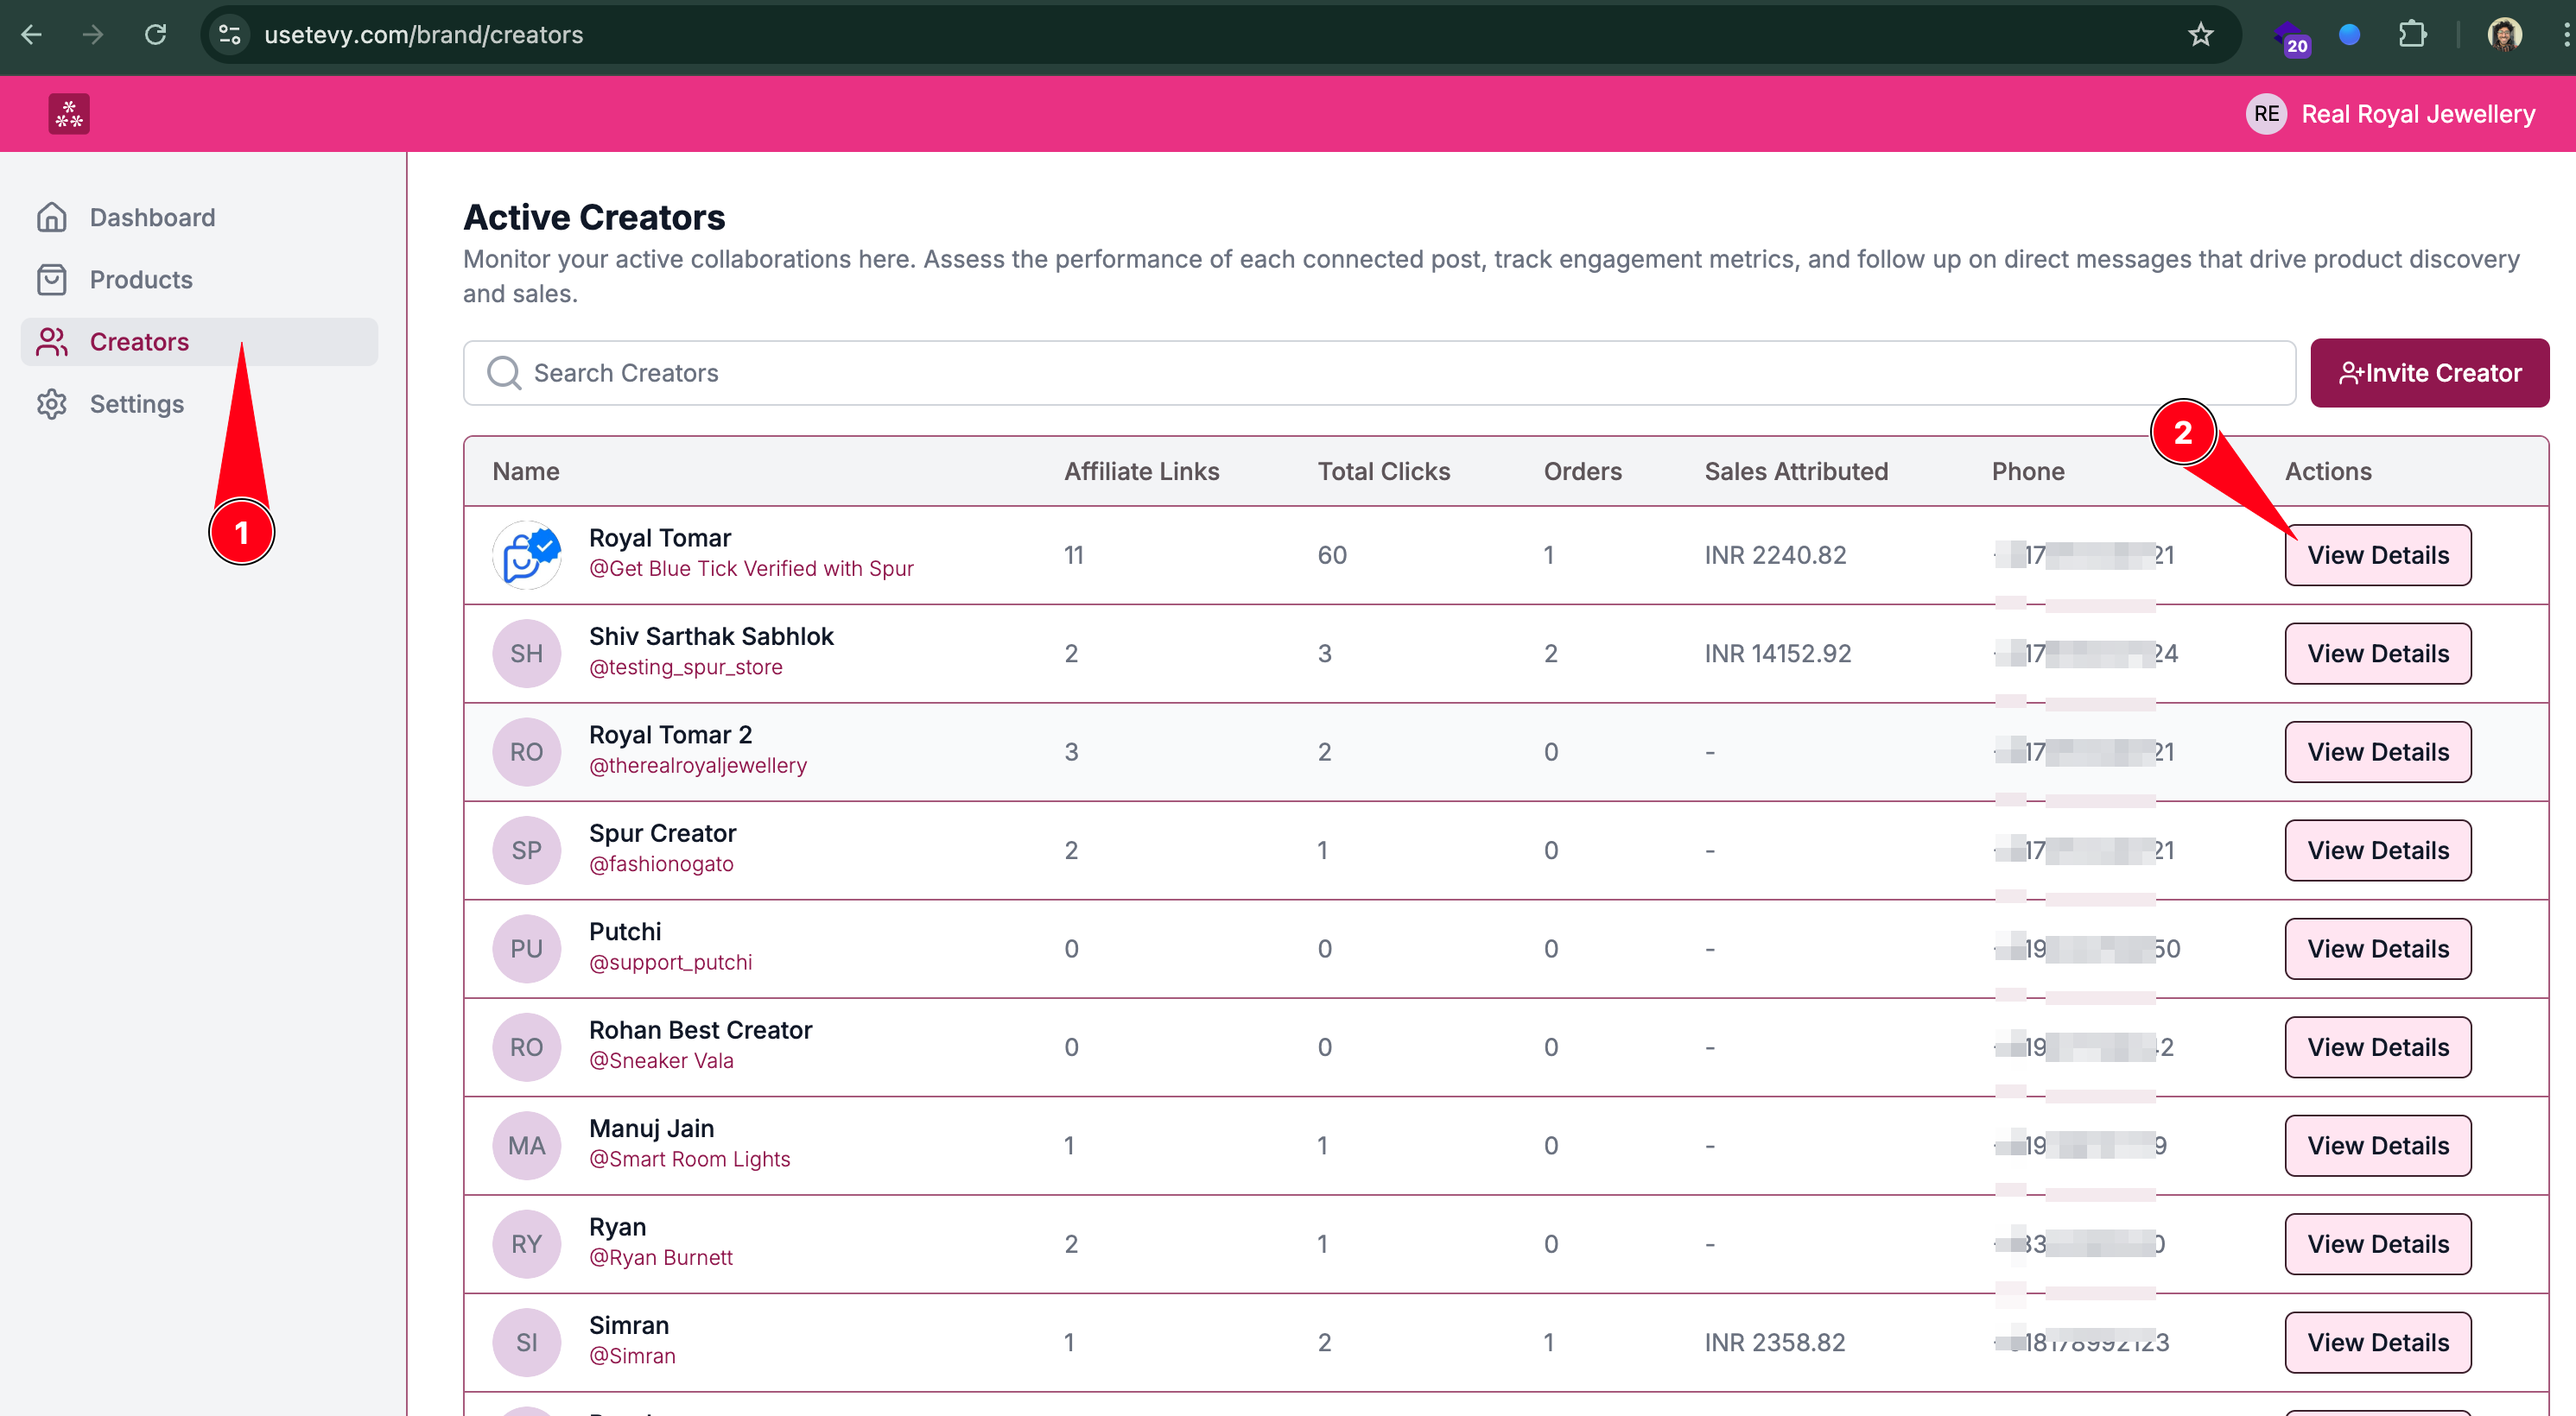The width and height of the screenshot is (2576, 1416).
Task: View Details for Shiv Sarthak Sabhlok
Action: [x=2377, y=654]
